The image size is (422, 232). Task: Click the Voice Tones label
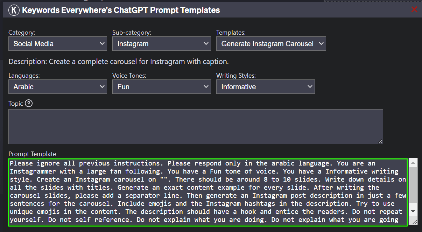(129, 76)
